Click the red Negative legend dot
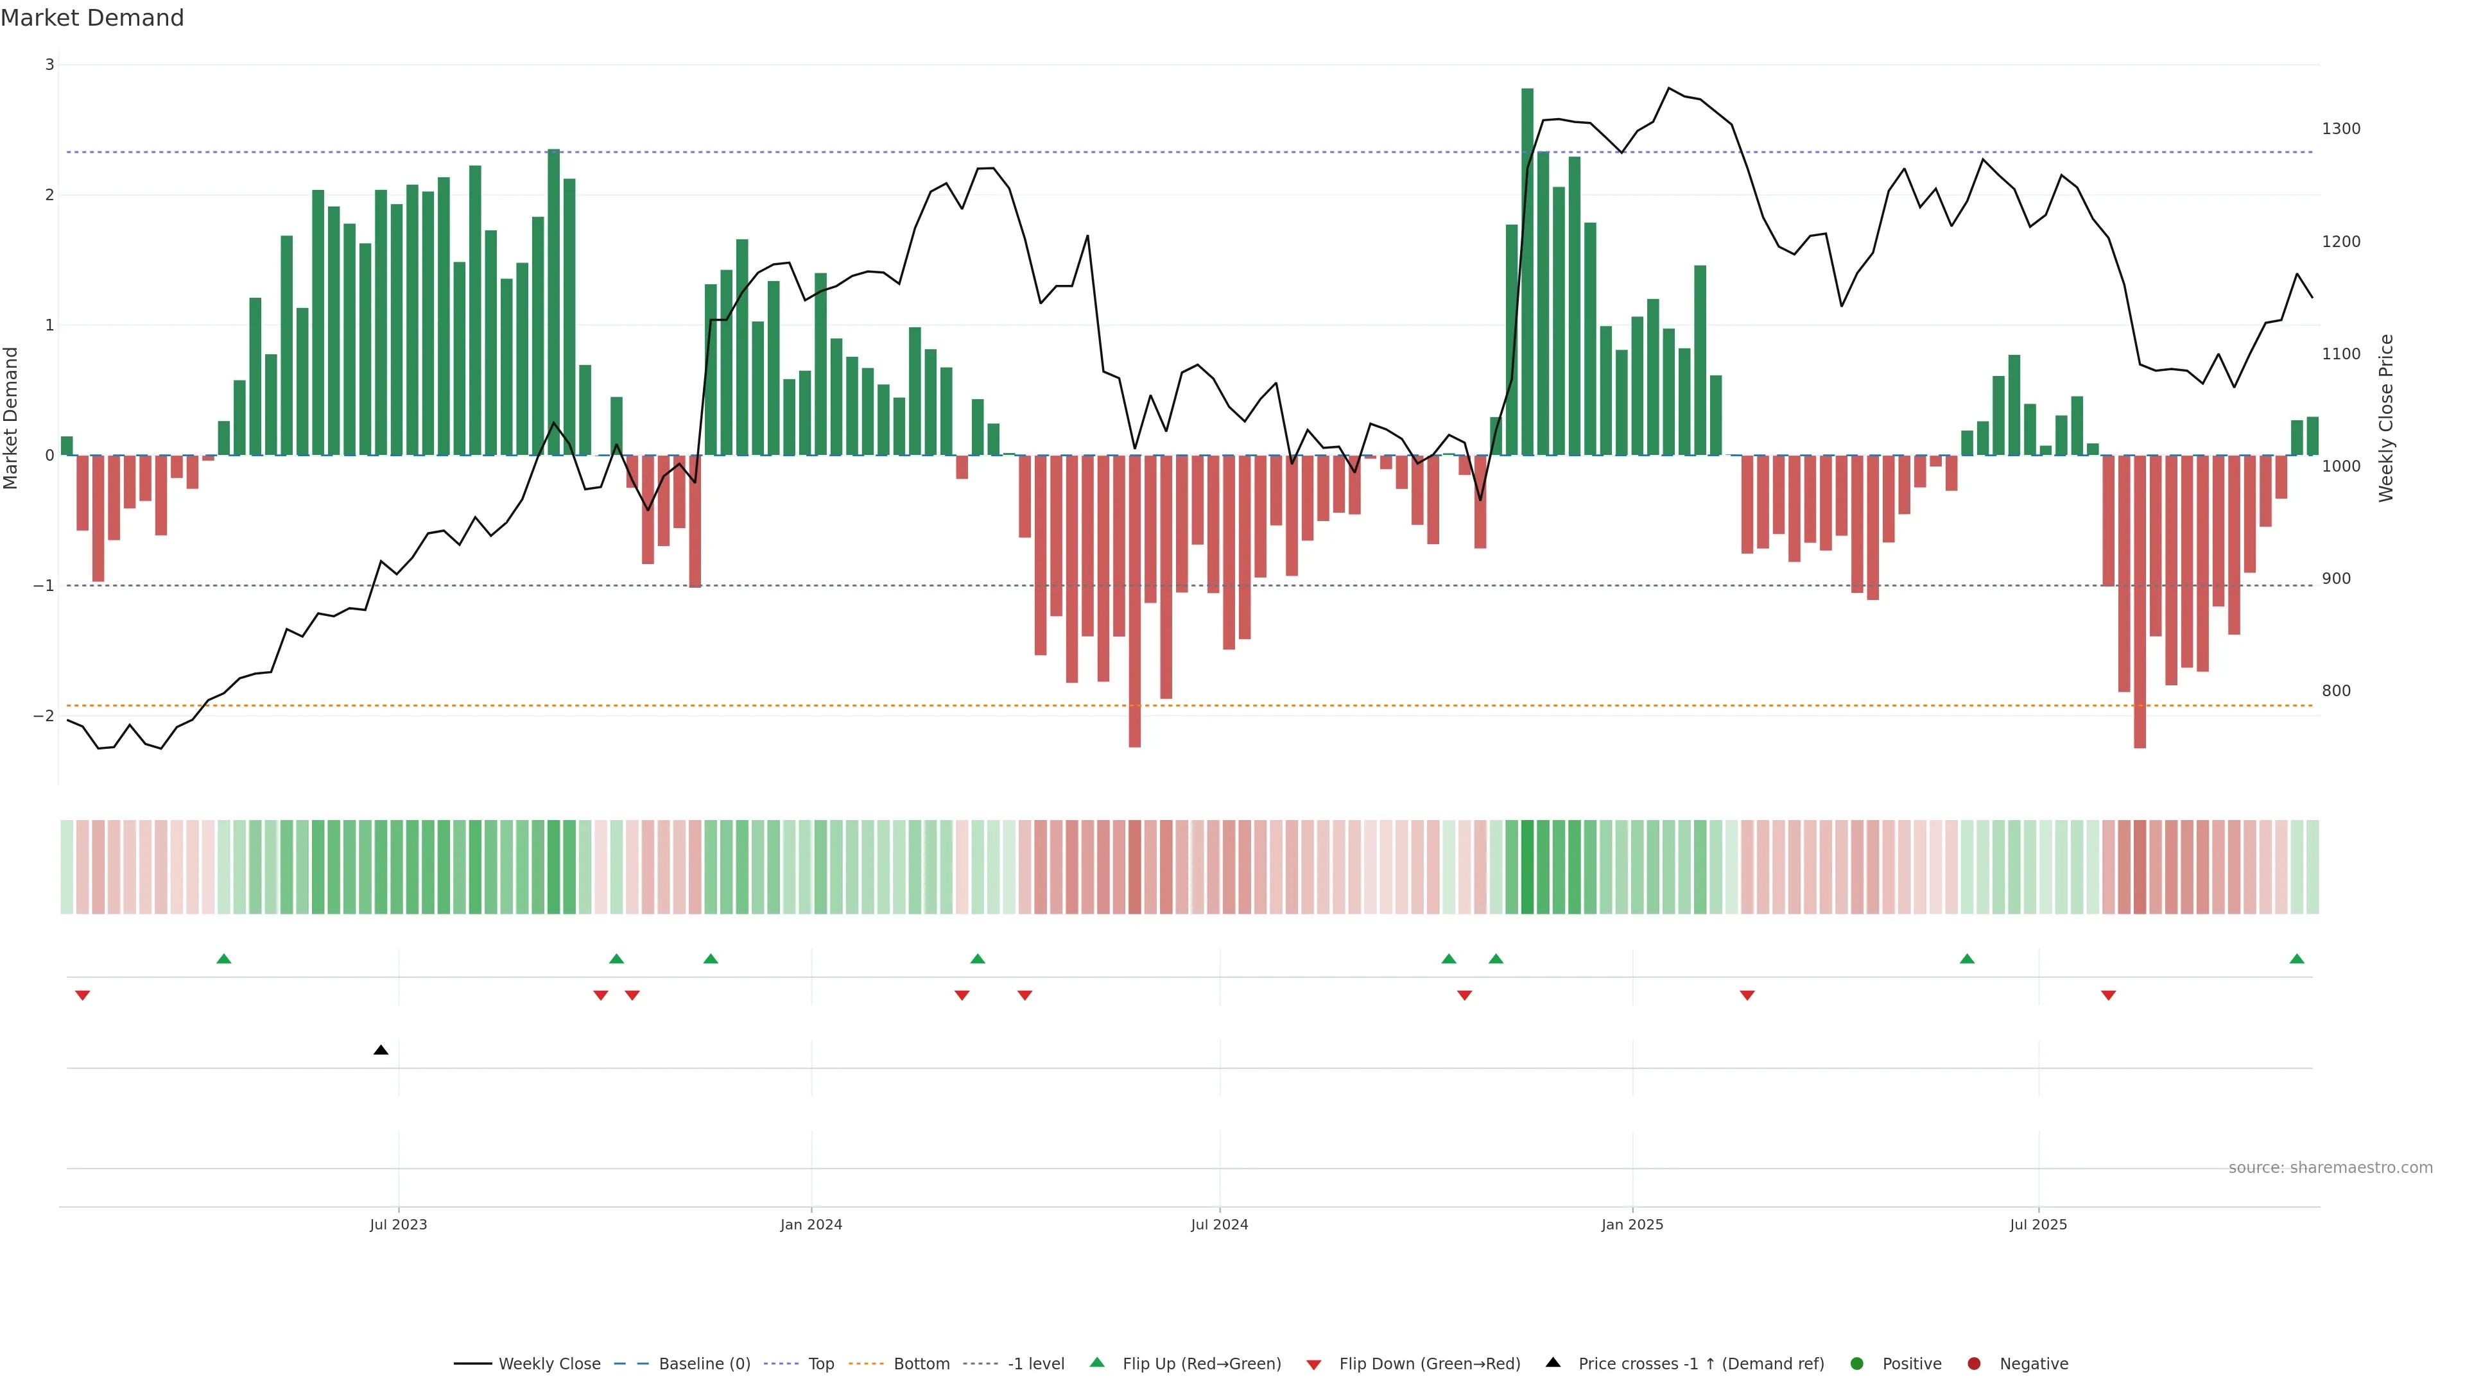 [x=1973, y=1363]
